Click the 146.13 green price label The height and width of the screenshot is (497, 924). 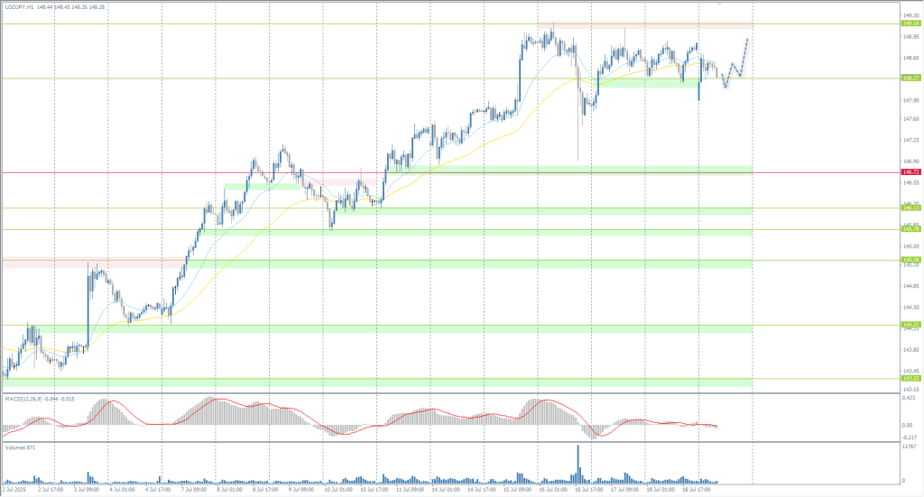(x=910, y=208)
